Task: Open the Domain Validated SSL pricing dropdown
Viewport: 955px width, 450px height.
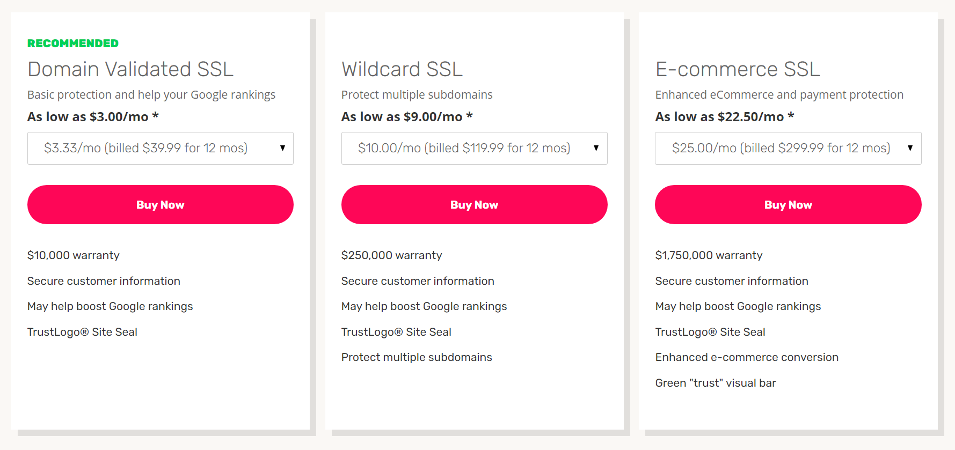Action: point(160,148)
